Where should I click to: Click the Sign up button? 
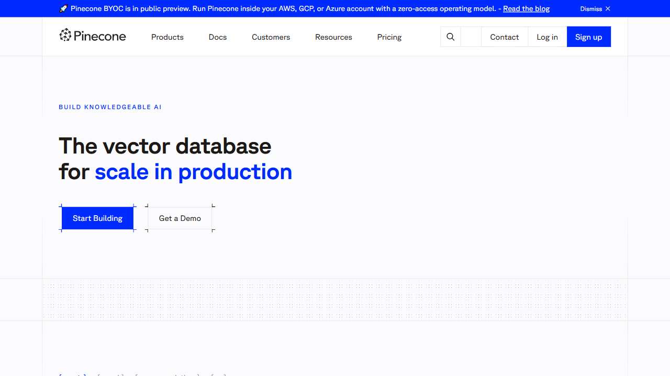588,37
